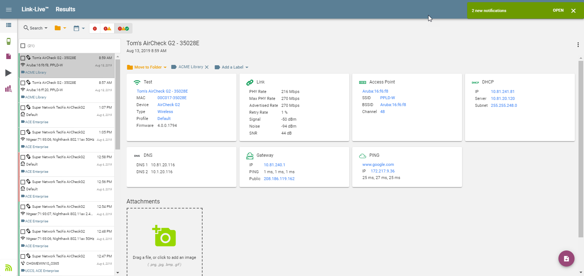Open the three-dot more options menu

click(x=578, y=45)
